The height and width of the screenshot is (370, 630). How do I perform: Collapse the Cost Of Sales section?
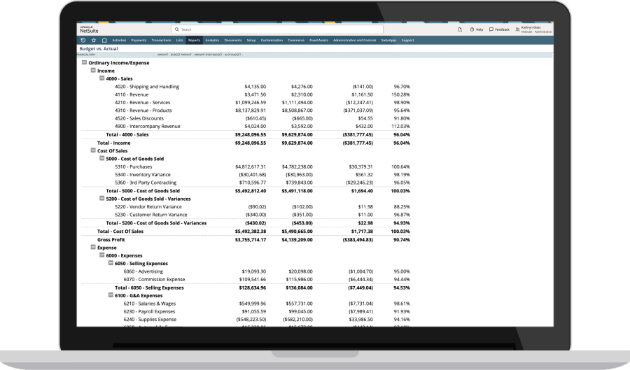[92, 150]
